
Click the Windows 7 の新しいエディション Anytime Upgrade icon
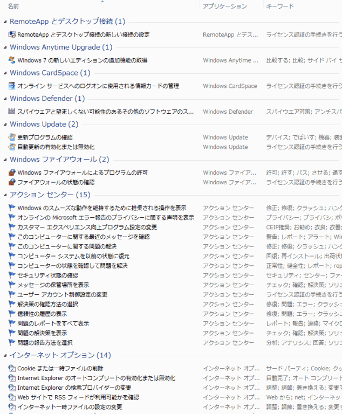point(12,60)
